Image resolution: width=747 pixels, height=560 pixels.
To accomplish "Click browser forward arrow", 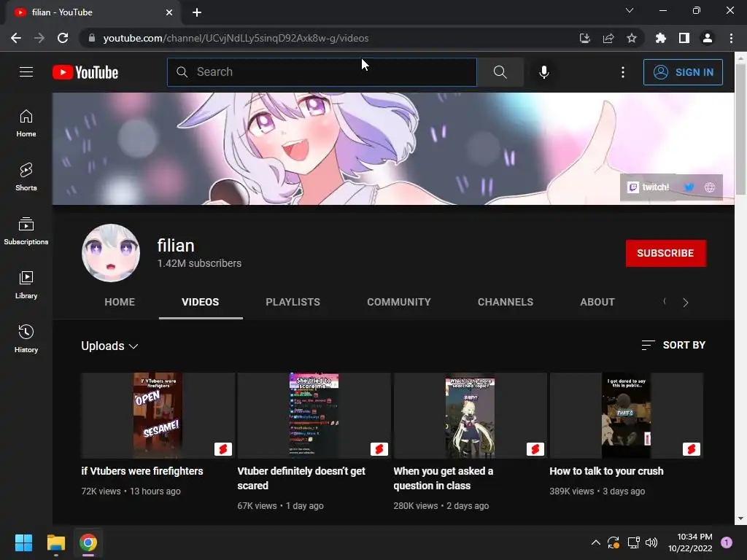I will (x=39, y=38).
